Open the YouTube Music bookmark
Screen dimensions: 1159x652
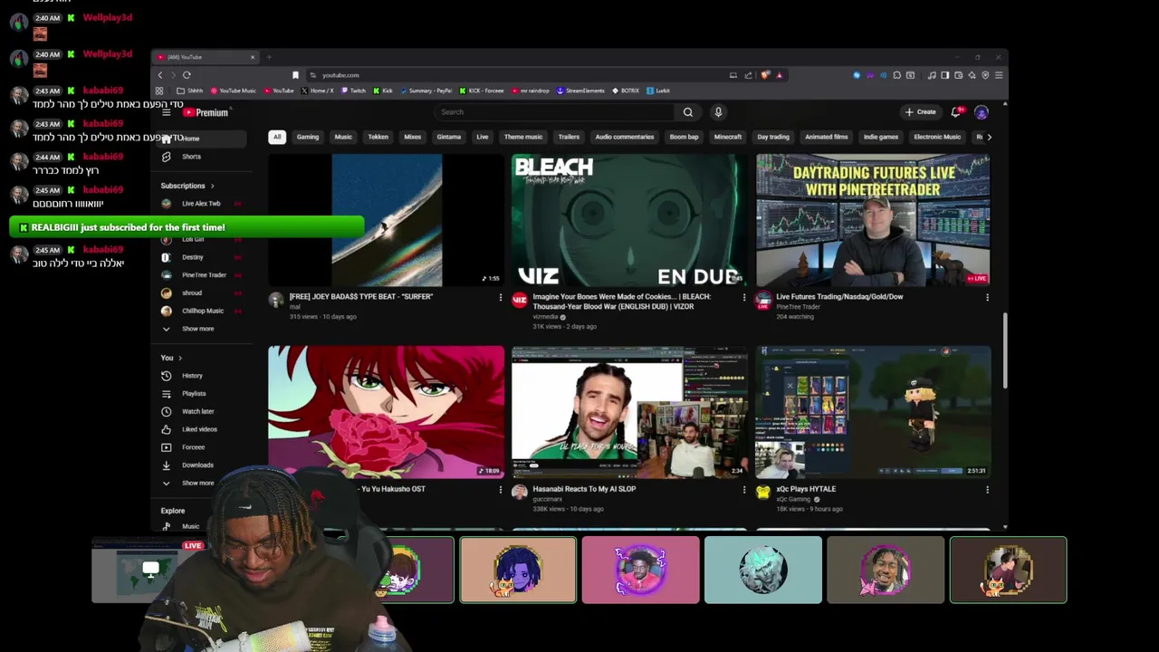pyautogui.click(x=234, y=91)
